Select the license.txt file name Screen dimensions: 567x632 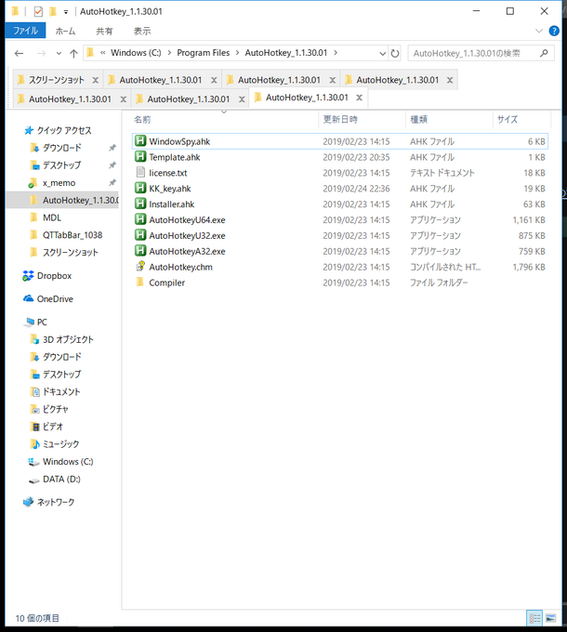coord(167,173)
